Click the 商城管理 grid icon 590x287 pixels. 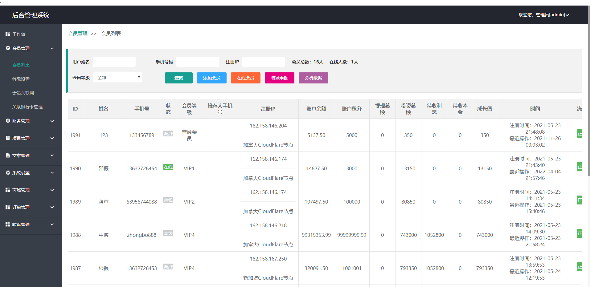pos(8,190)
